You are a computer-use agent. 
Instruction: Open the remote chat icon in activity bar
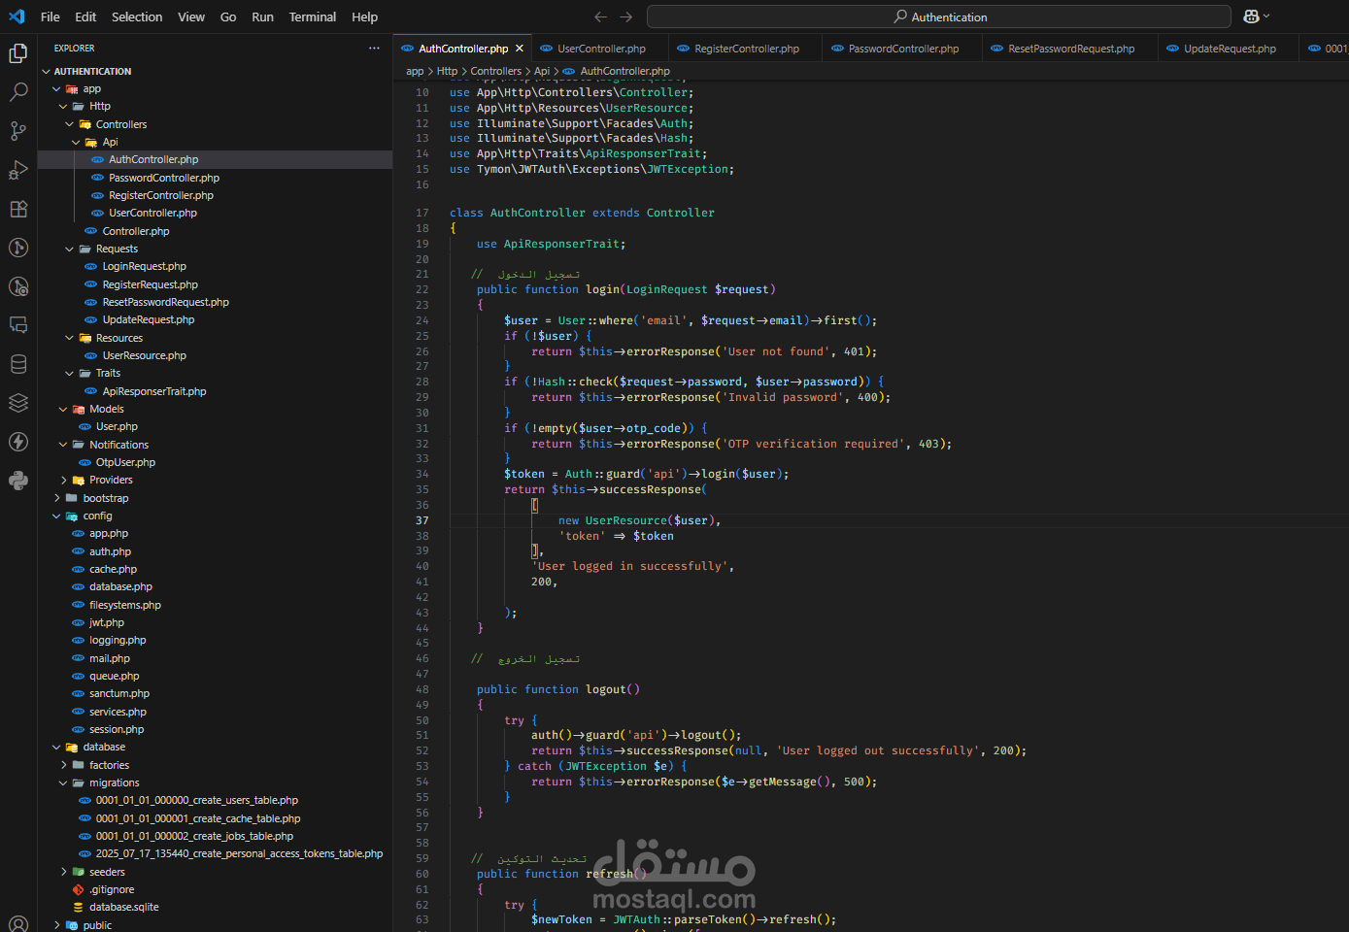(x=18, y=325)
